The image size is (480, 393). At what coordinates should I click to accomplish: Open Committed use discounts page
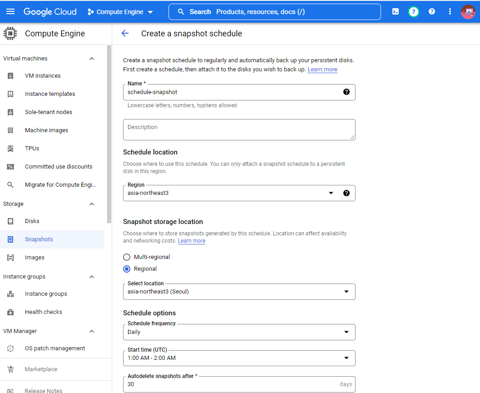point(59,167)
